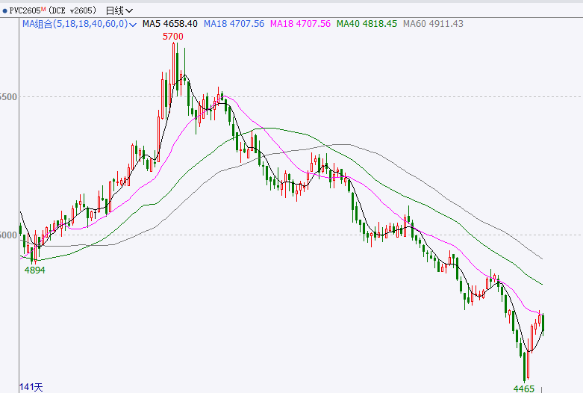Expand the MA组合 indicator parameters dropdown

pyautogui.click(x=133, y=24)
